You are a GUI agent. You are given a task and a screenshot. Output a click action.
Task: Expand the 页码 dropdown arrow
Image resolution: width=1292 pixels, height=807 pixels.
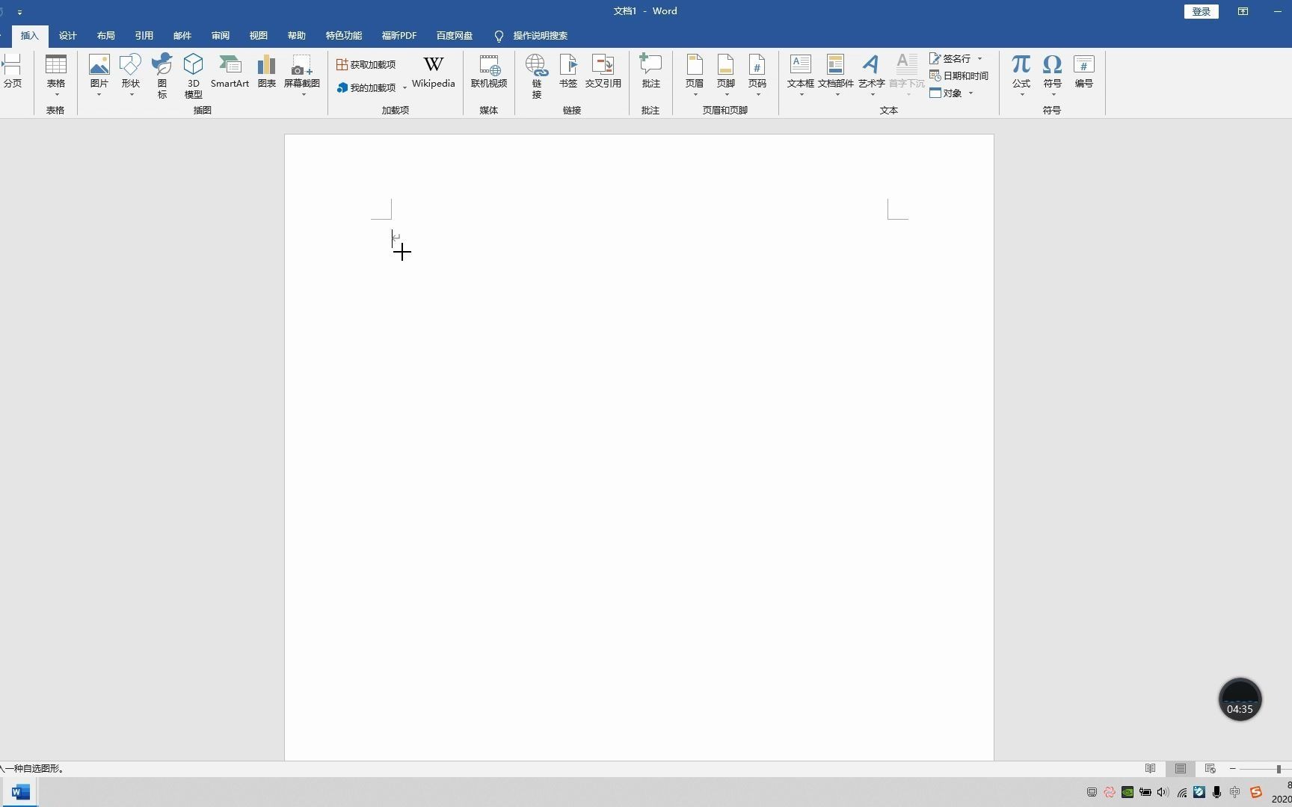(758, 95)
